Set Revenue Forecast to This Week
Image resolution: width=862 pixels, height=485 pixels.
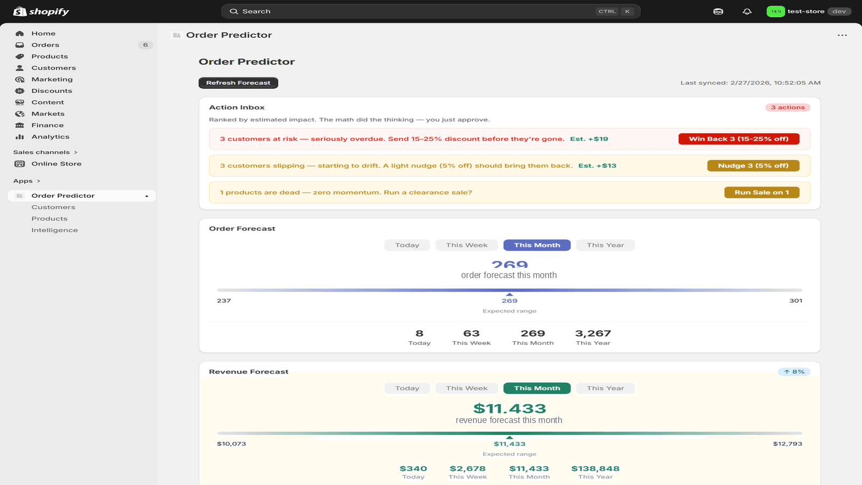467,389
